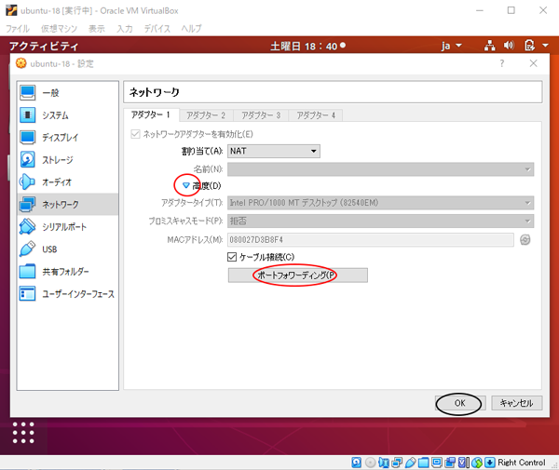Click the keyboard capture arrow icon

point(490,463)
